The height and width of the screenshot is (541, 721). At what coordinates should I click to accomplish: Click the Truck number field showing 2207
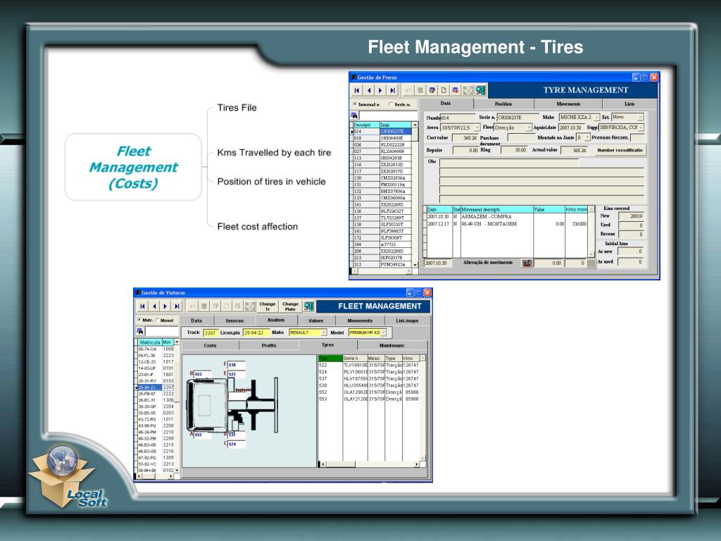click(210, 332)
